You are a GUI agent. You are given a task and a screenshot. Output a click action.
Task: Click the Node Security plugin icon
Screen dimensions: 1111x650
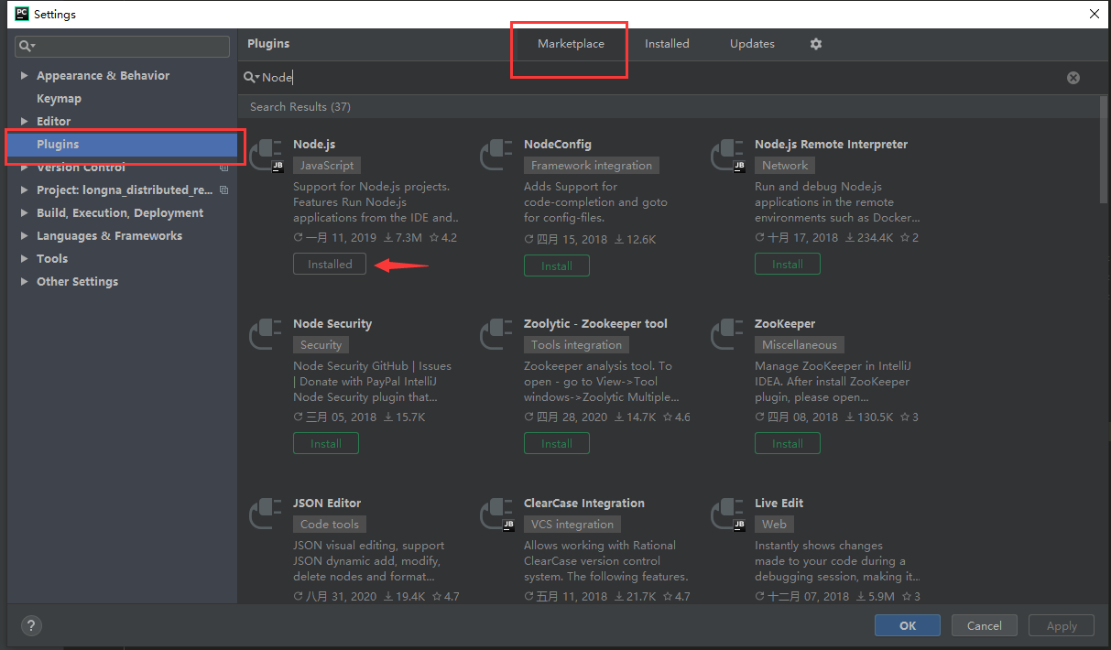pos(267,334)
